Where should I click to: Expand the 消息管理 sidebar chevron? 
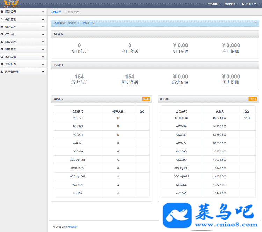tap(43, 49)
